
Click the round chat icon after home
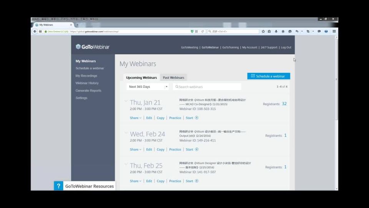[290, 31]
